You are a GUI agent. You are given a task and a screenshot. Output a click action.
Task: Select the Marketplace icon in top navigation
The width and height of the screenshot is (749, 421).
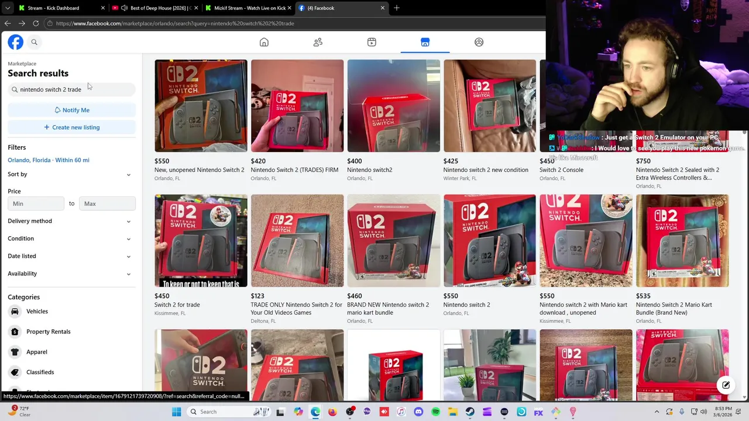(x=425, y=42)
